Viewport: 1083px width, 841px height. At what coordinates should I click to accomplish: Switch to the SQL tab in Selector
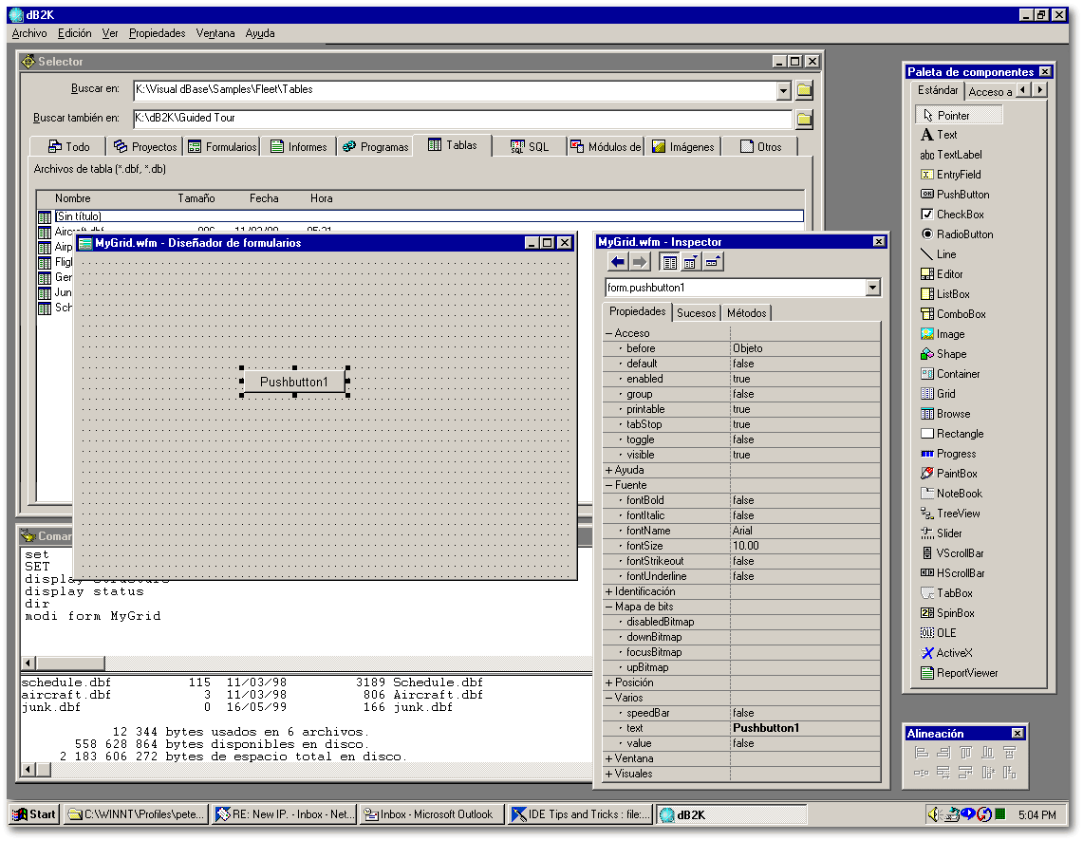(x=530, y=146)
